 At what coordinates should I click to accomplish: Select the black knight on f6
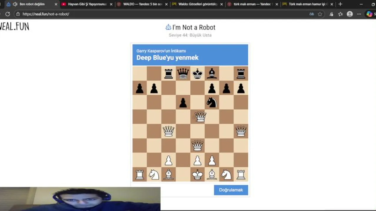[212, 102]
